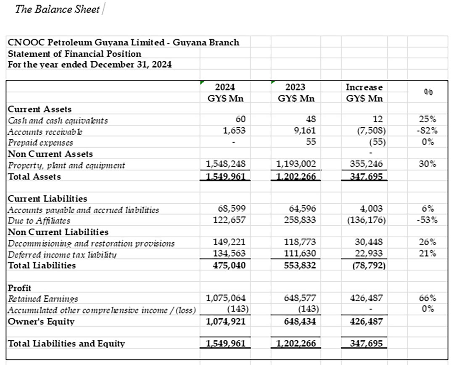The image size is (454, 365).
Task: Select 'Property, plant and equipment' row label
Action: point(66,165)
